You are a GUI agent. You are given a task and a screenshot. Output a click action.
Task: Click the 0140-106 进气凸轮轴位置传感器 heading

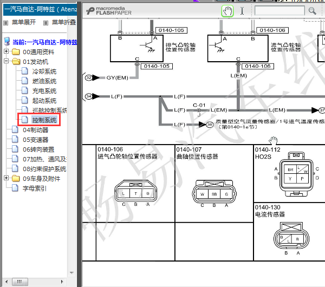point(127,153)
